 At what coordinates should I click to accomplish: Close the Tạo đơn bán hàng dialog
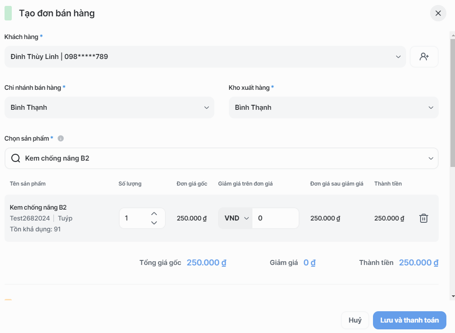438,13
